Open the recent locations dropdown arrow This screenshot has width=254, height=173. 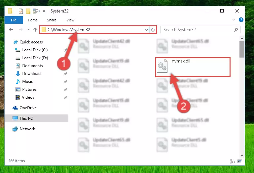click(x=28, y=30)
